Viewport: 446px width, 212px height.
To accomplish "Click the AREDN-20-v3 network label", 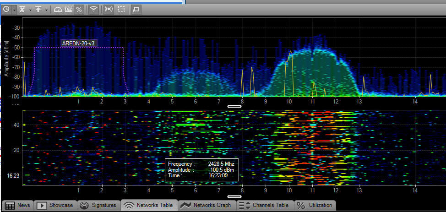I will (80, 43).
